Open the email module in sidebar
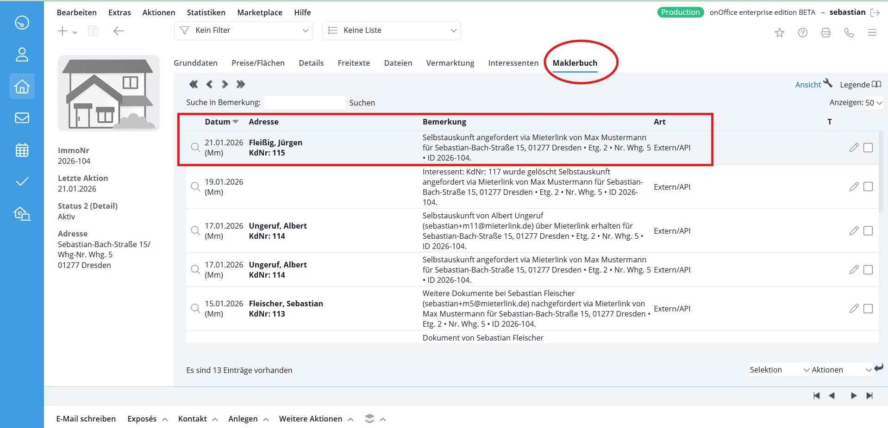The image size is (888, 428). [x=22, y=118]
